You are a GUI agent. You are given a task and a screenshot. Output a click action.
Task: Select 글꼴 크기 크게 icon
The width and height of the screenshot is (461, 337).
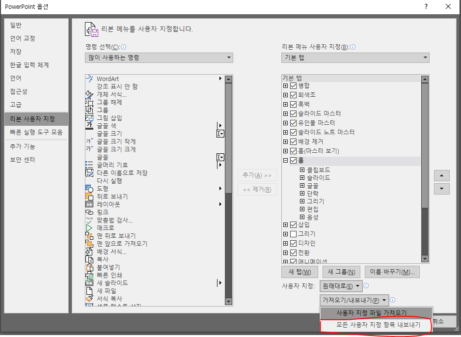(89, 149)
